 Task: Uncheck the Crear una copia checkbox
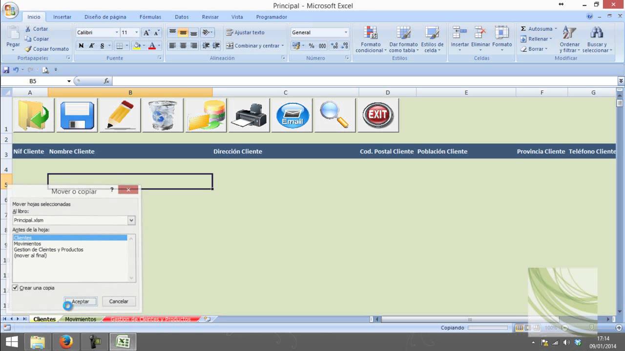point(15,288)
